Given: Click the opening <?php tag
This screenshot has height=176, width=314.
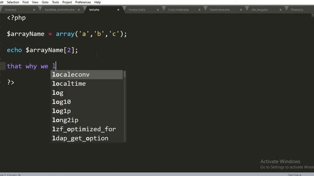Looking at the screenshot, I should 16,18.
